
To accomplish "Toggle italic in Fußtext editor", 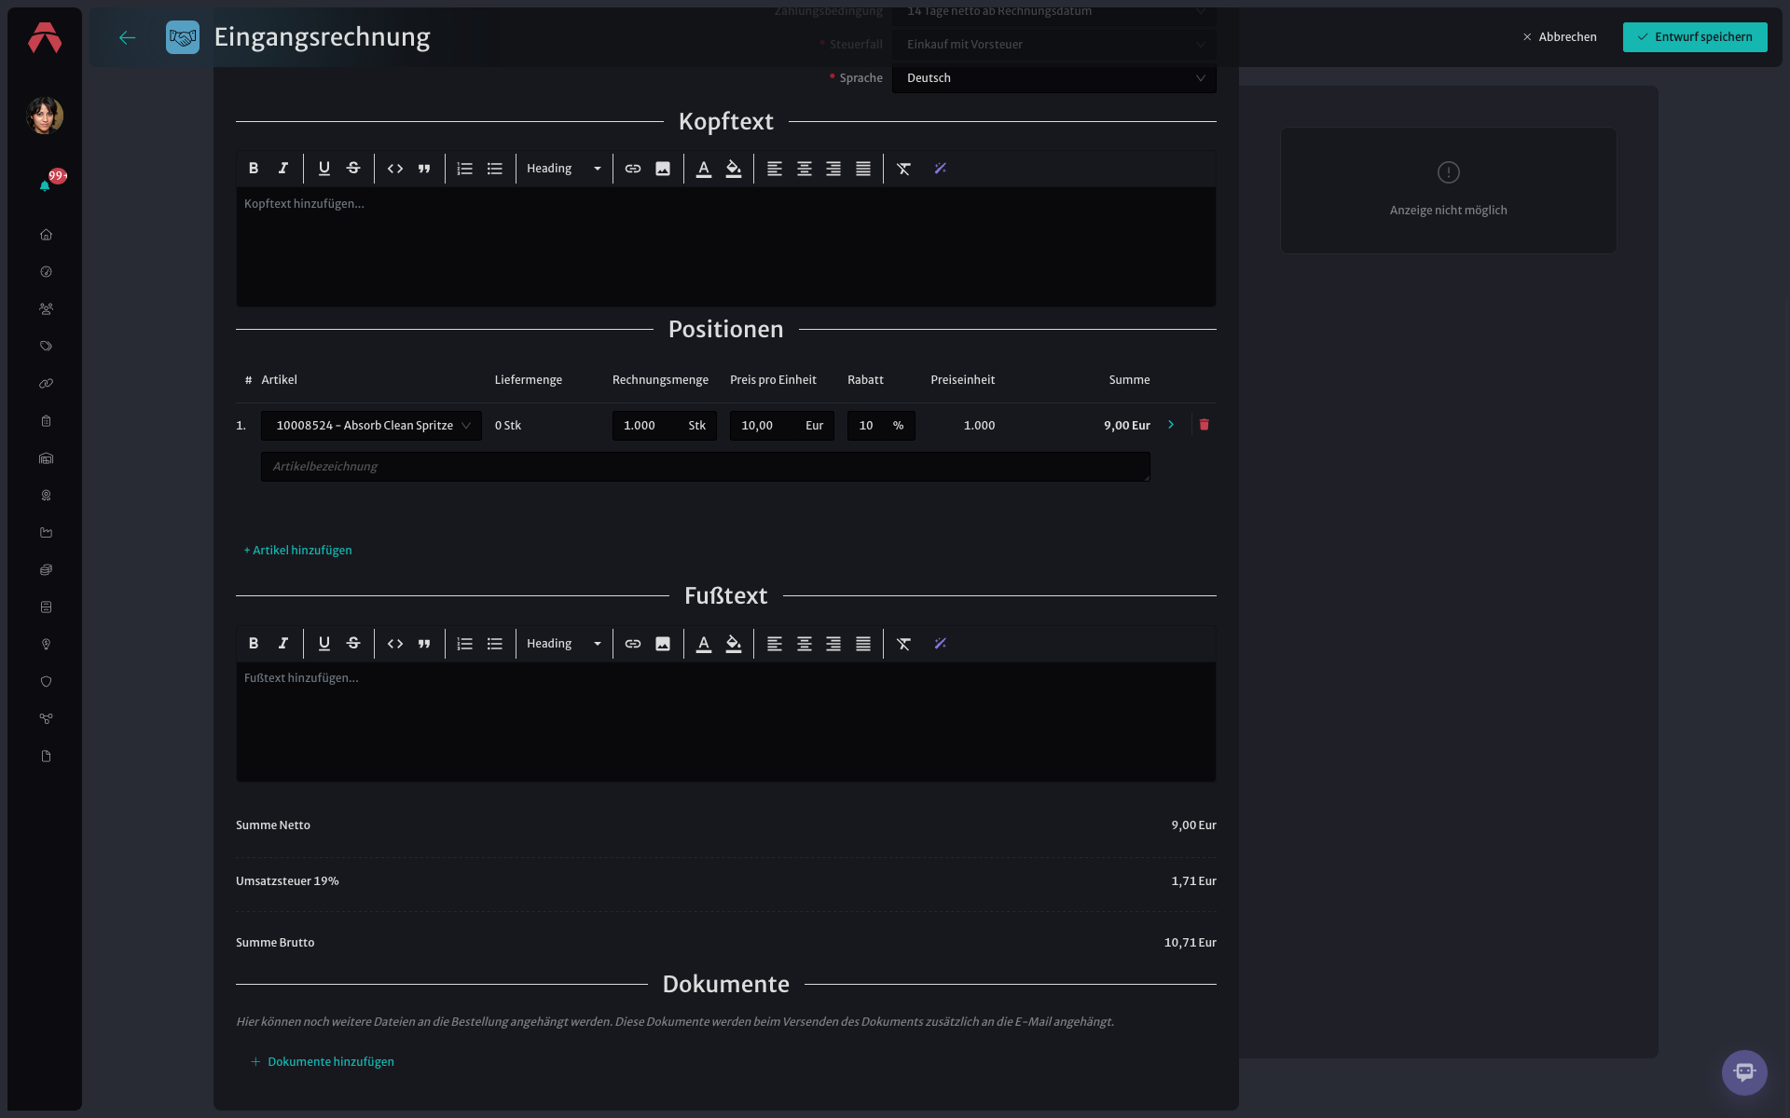I will click(283, 644).
